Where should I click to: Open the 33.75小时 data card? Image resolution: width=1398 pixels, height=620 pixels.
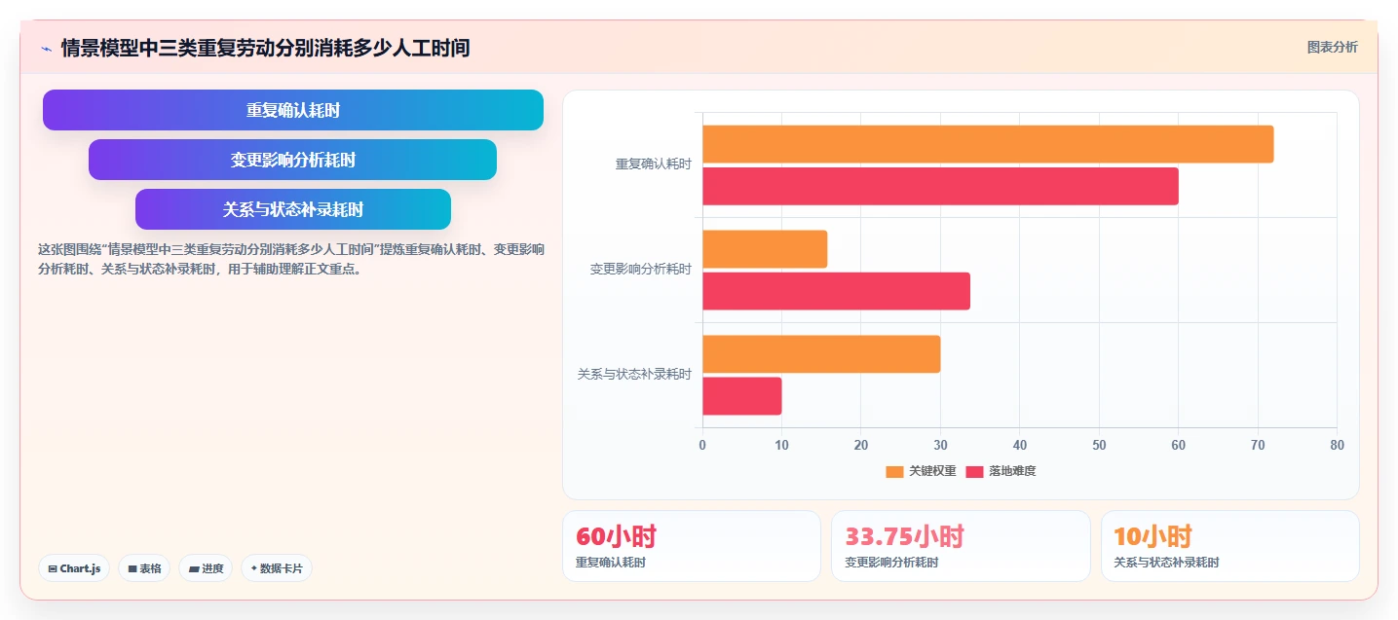(961, 546)
